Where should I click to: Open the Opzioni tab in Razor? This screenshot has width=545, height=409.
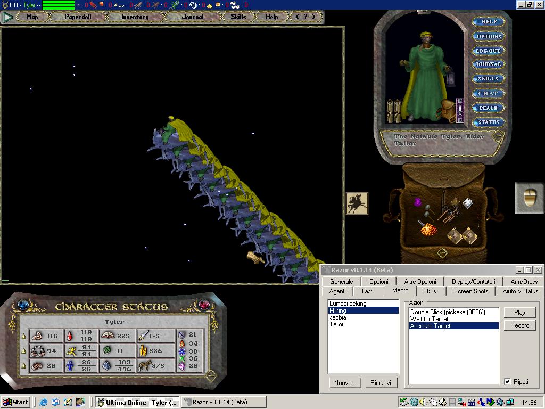click(379, 282)
